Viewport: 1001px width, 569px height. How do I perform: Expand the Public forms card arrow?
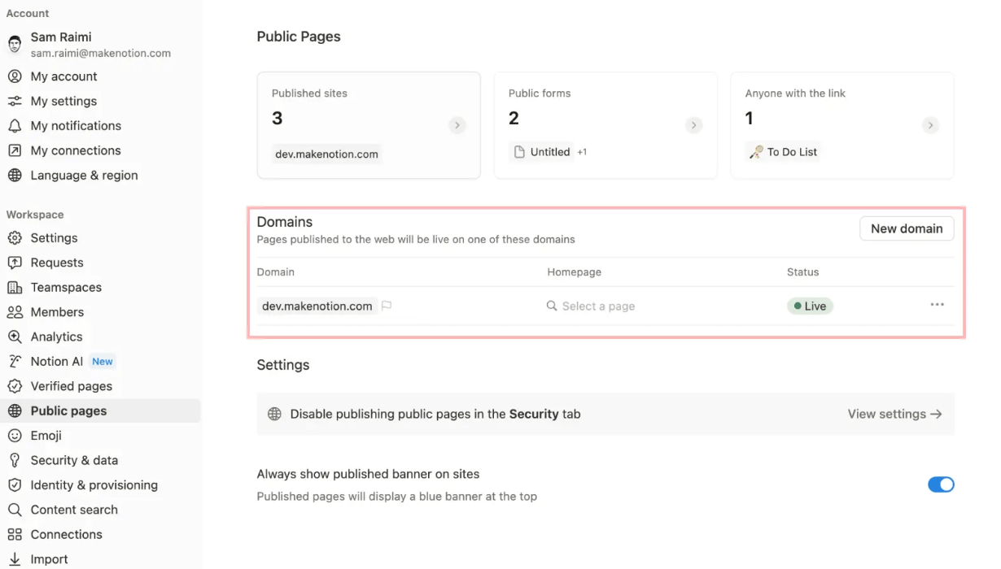(693, 125)
